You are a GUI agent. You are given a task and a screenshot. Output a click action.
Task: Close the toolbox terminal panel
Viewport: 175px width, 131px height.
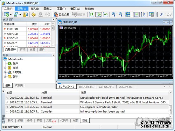coord(3,91)
